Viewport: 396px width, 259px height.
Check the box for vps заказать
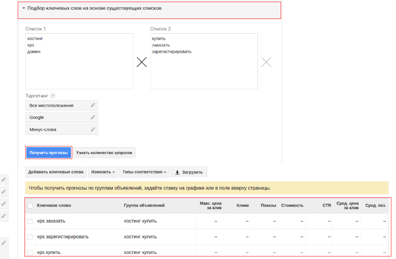coord(30,221)
